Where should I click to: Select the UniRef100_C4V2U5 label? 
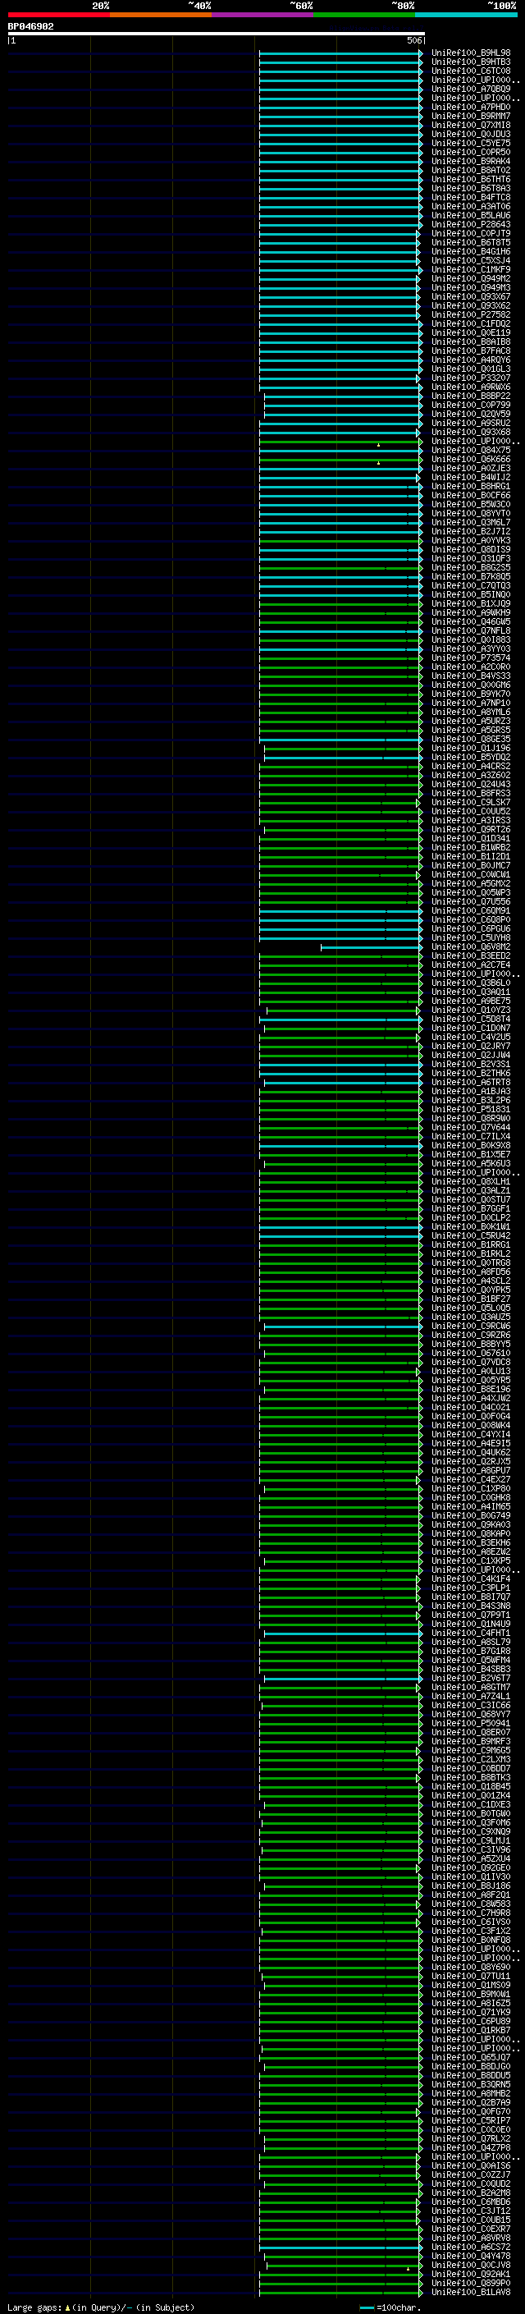pyautogui.click(x=470, y=1038)
